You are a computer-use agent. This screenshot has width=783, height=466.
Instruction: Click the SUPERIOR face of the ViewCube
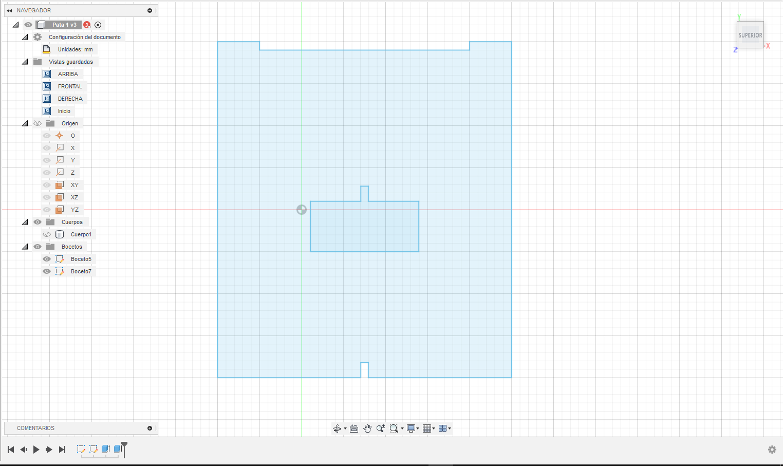(750, 35)
